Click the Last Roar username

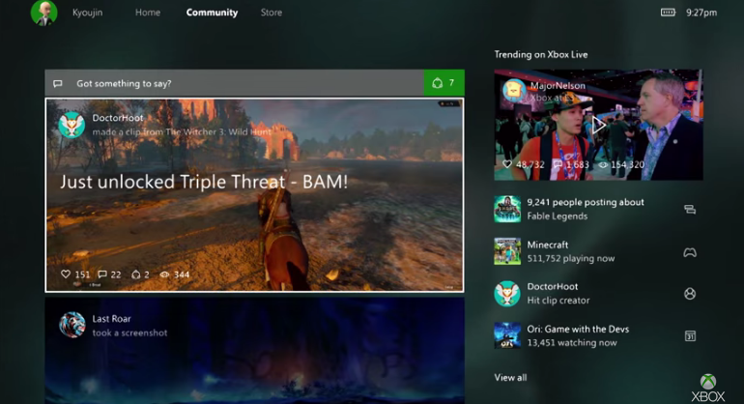(111, 319)
